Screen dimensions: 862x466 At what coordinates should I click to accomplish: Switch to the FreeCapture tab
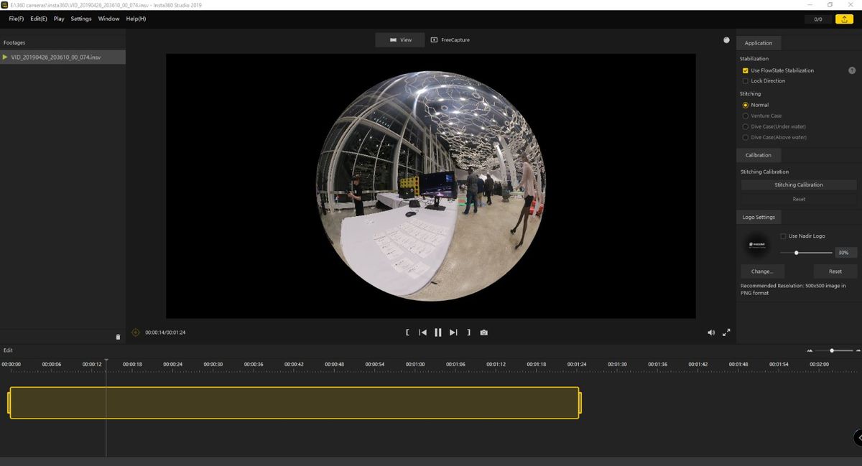[x=450, y=40]
